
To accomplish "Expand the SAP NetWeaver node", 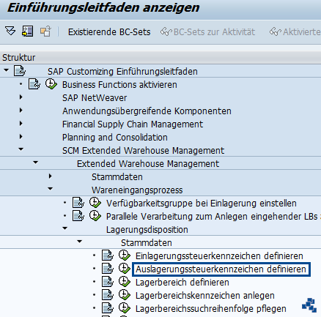I will click(x=21, y=97).
